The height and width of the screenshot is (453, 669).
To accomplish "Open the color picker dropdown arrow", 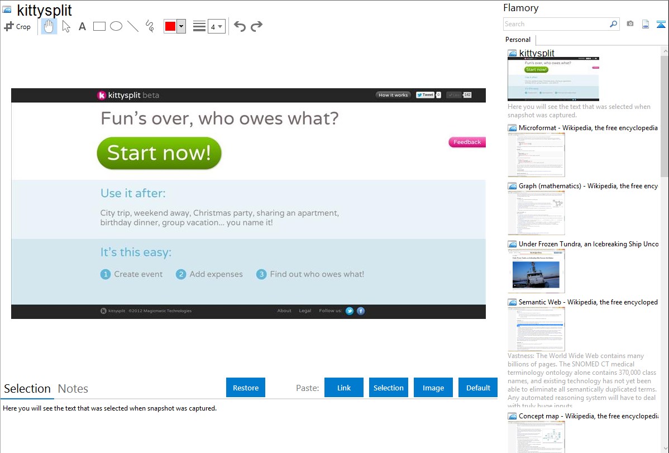I will coord(181,26).
